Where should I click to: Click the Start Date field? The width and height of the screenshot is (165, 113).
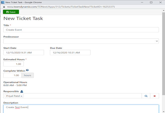24,53
